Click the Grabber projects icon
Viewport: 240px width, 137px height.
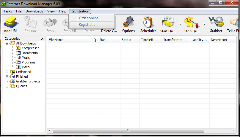12,81
